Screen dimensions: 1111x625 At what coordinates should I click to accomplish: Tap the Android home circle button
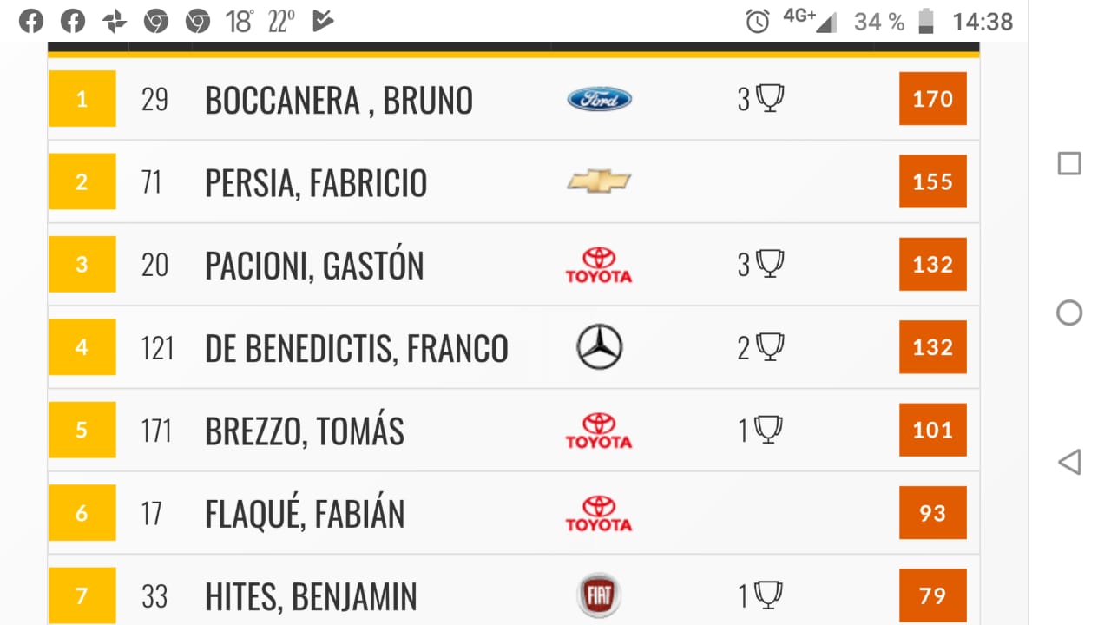(x=1069, y=312)
